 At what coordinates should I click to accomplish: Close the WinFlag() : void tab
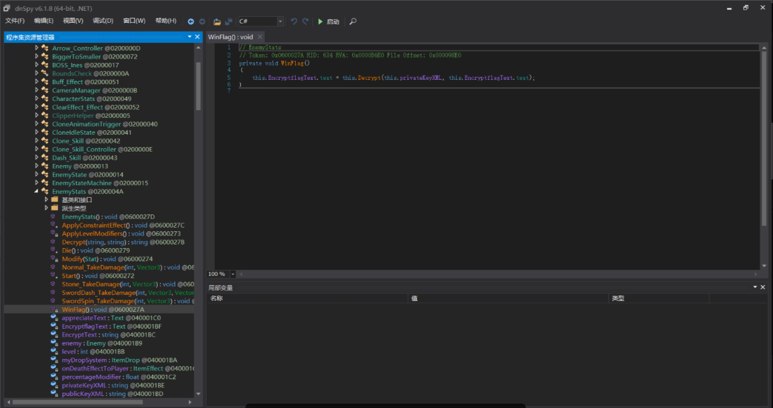tap(260, 37)
